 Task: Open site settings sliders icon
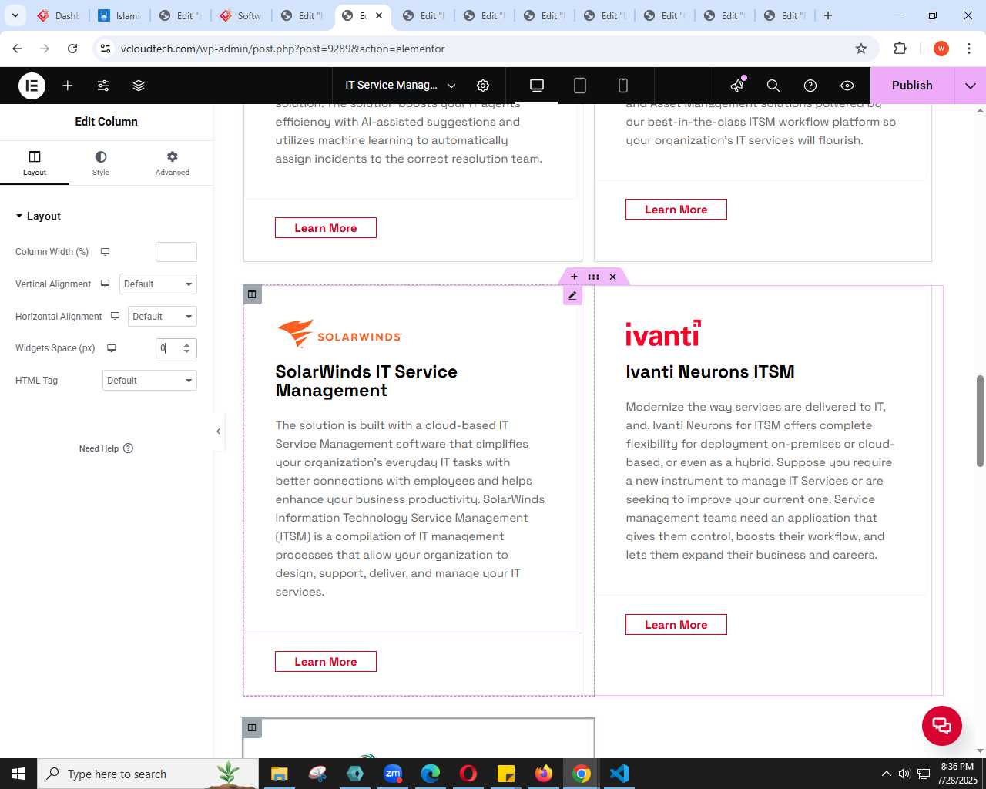103,86
